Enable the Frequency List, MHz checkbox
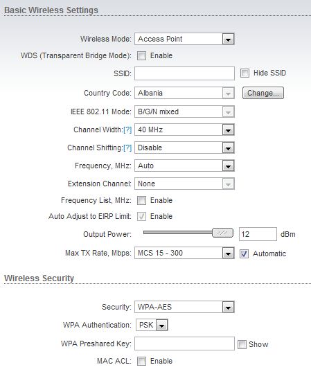The height and width of the screenshot is (374, 311). [x=141, y=201]
